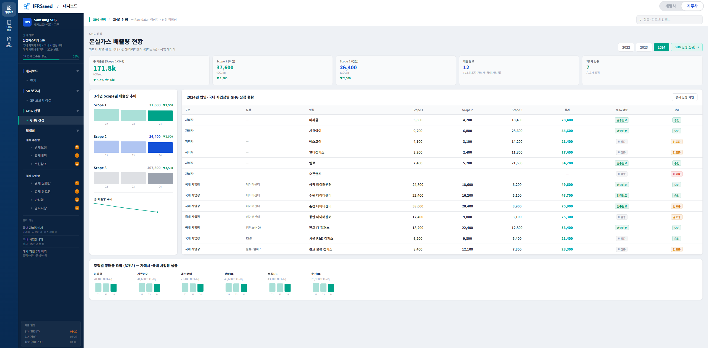708x348 pixels.
Task: Click 에스코어 검토중 status badge
Action: tap(676, 142)
